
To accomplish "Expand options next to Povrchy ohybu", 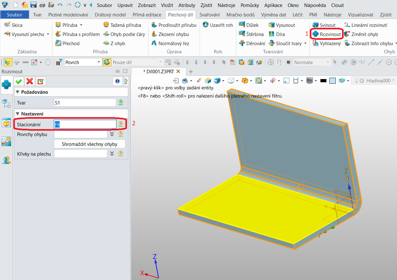I will (112, 134).
